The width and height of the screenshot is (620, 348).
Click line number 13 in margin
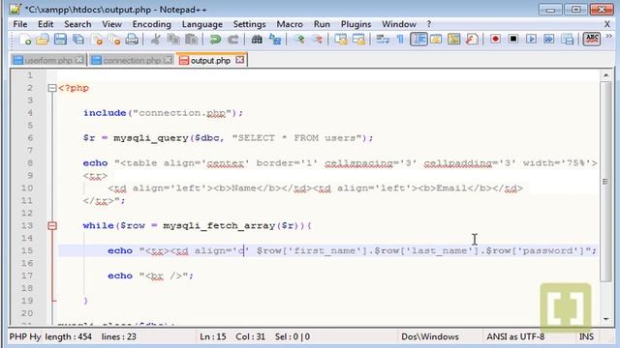(x=27, y=225)
